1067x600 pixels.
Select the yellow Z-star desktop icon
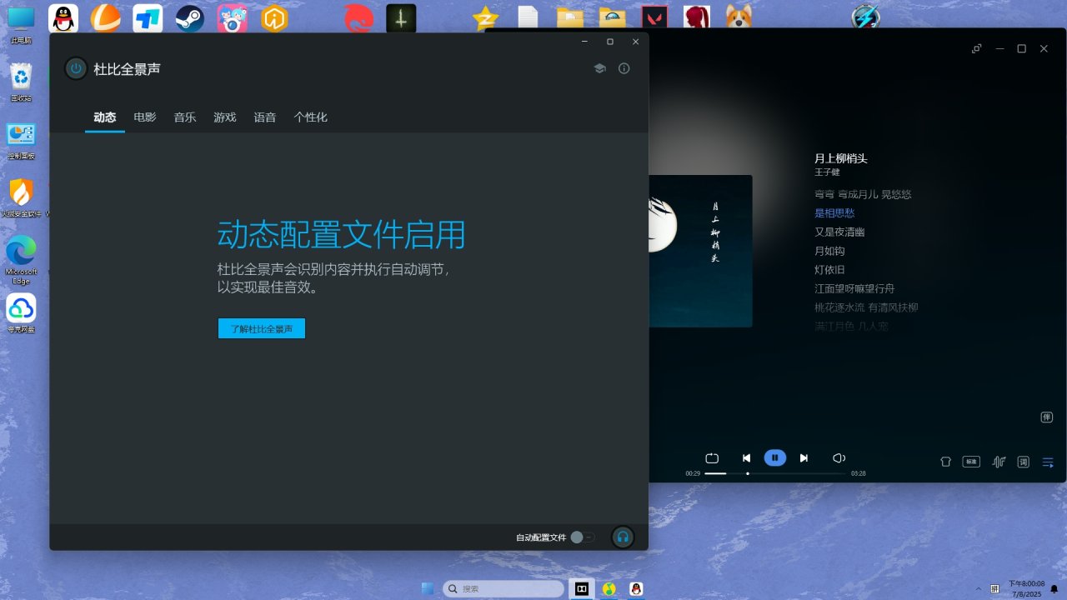[x=485, y=17]
